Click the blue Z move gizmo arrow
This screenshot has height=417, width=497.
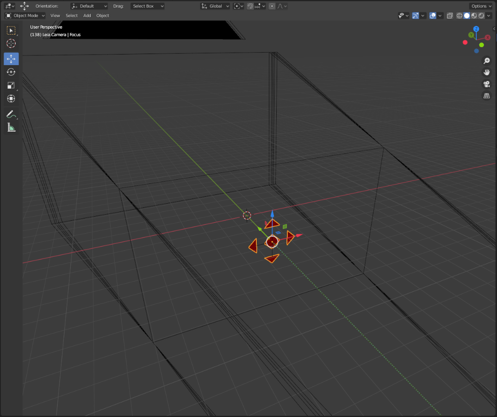(272, 213)
